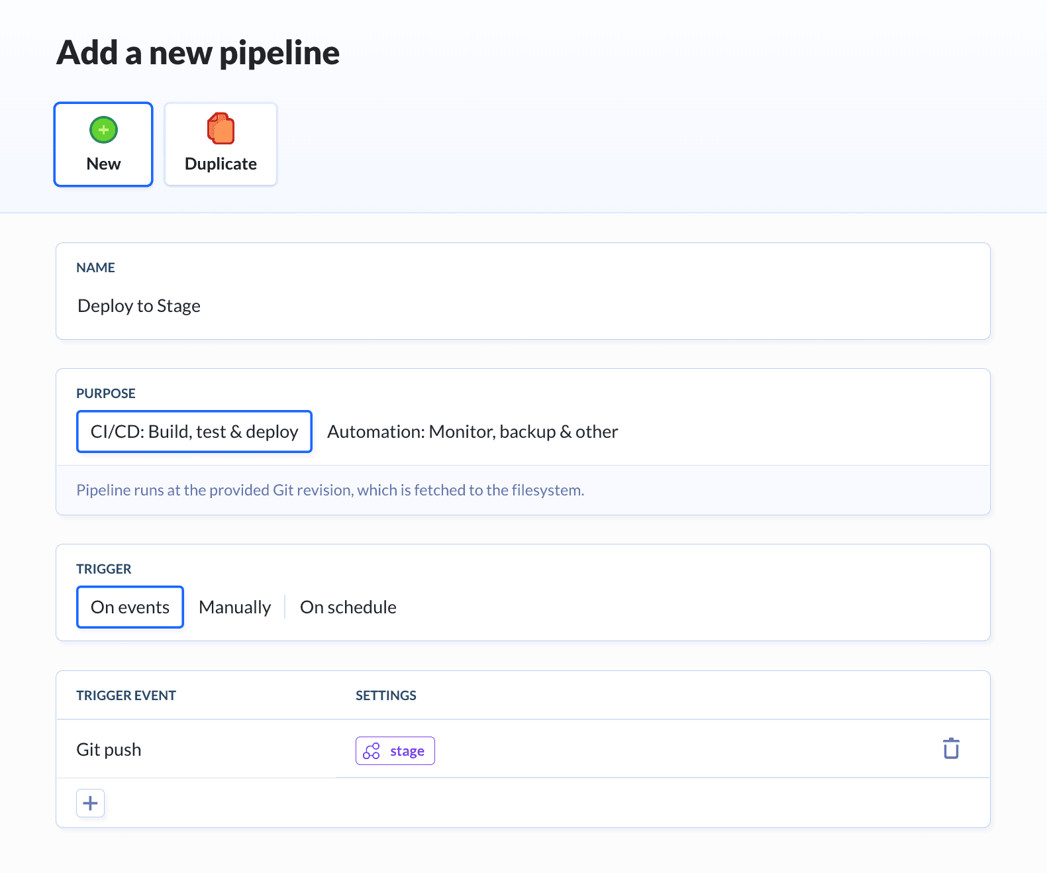Edit the pipeline name Deploy to Stage
1047x873 pixels.
tap(139, 306)
